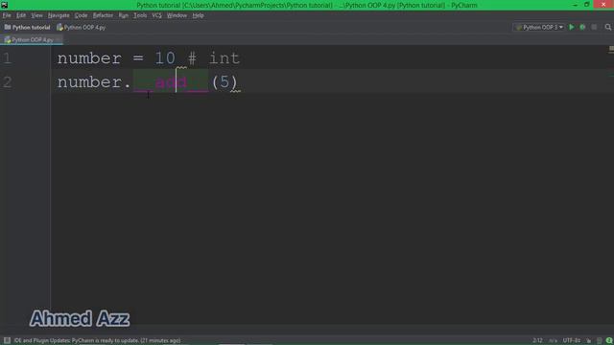This screenshot has height=345, width=614.
Task: Click the 2:12 cursor position indicator
Action: pyautogui.click(x=537, y=341)
